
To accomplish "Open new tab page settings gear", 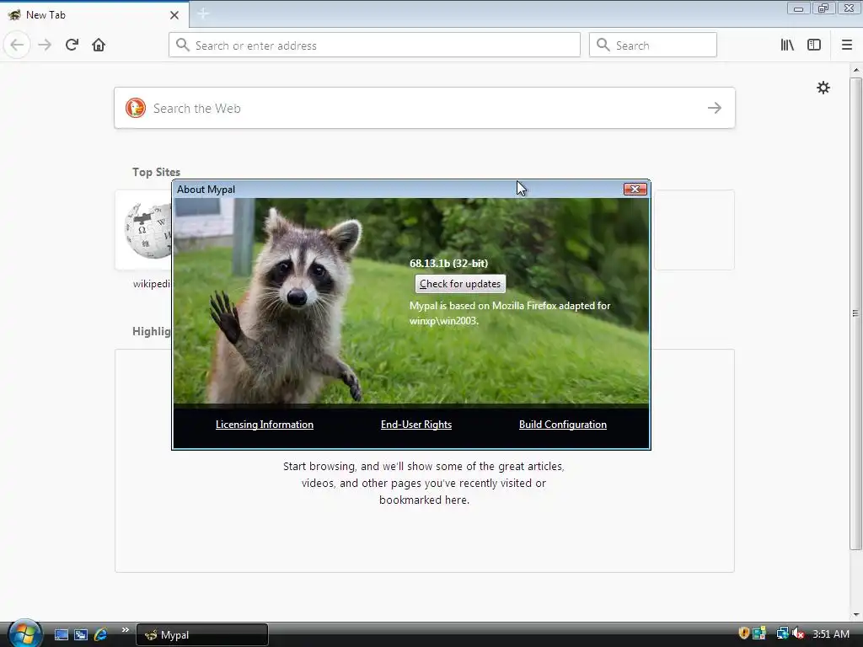I will (x=823, y=88).
